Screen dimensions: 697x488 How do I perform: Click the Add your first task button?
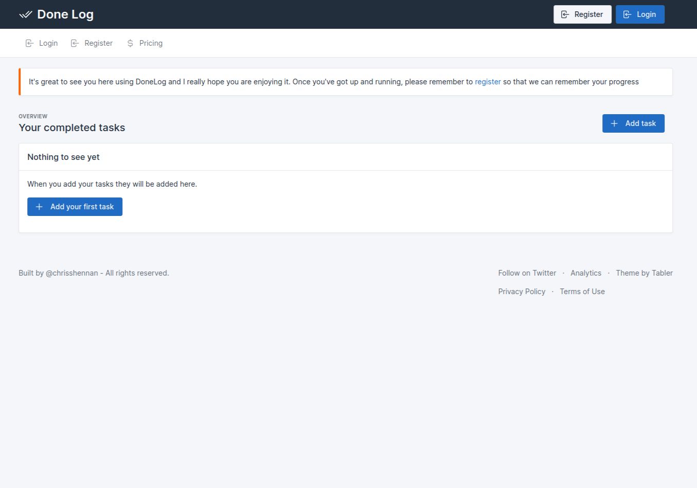[75, 206]
